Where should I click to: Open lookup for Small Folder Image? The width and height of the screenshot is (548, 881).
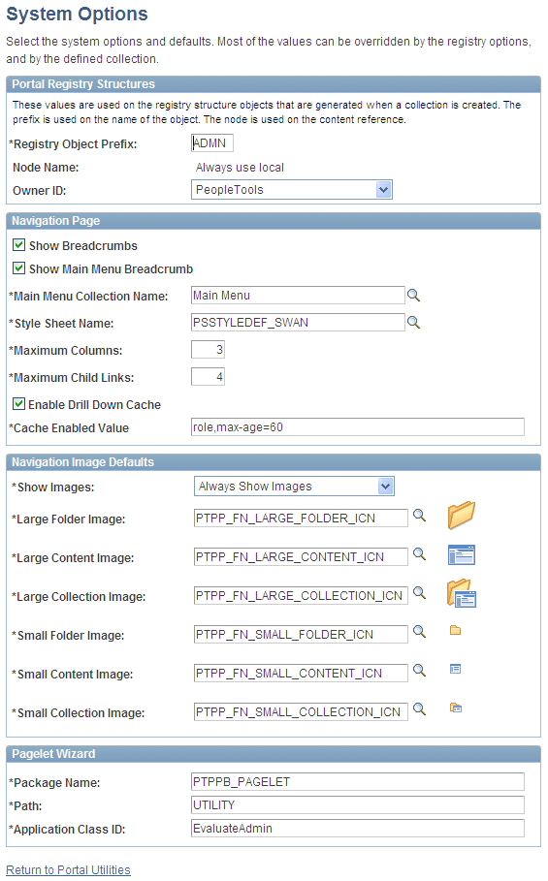419,632
